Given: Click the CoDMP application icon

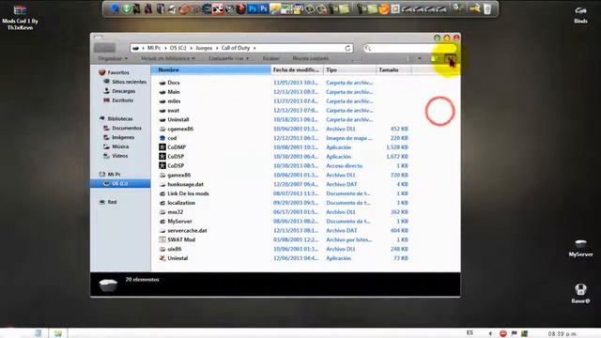Looking at the screenshot, I should pos(162,147).
